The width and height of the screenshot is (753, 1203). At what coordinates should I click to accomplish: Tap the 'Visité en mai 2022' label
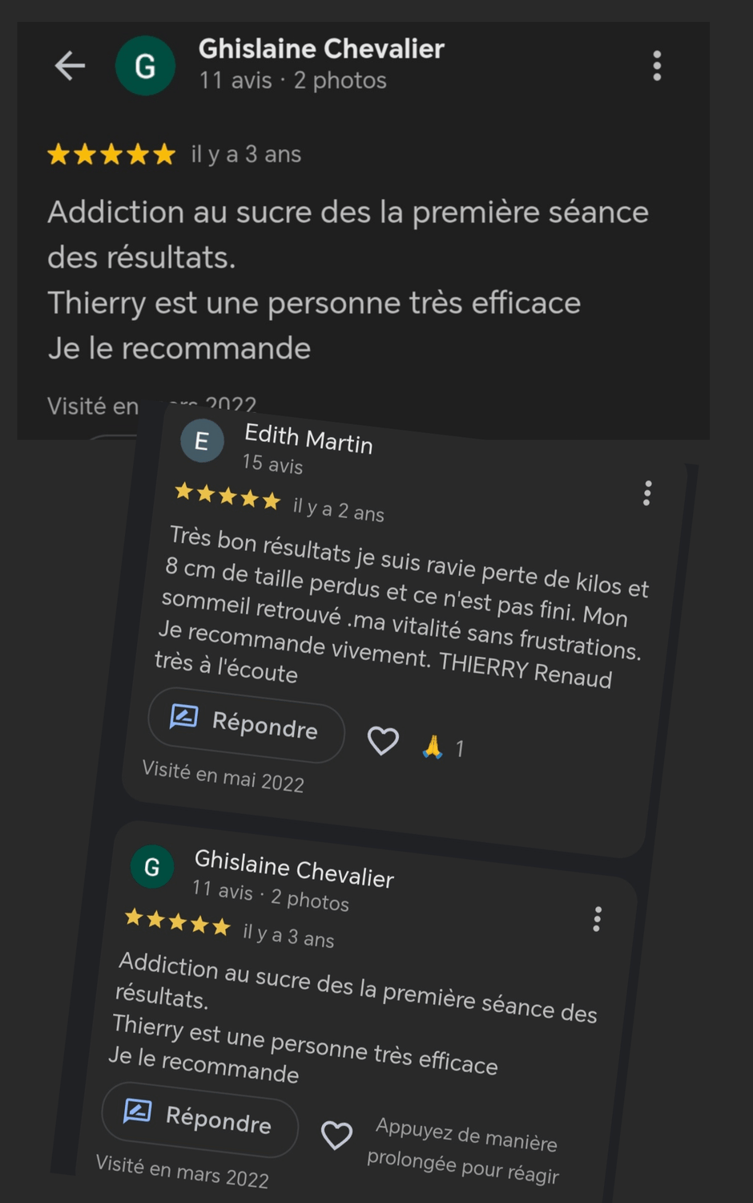223,776
